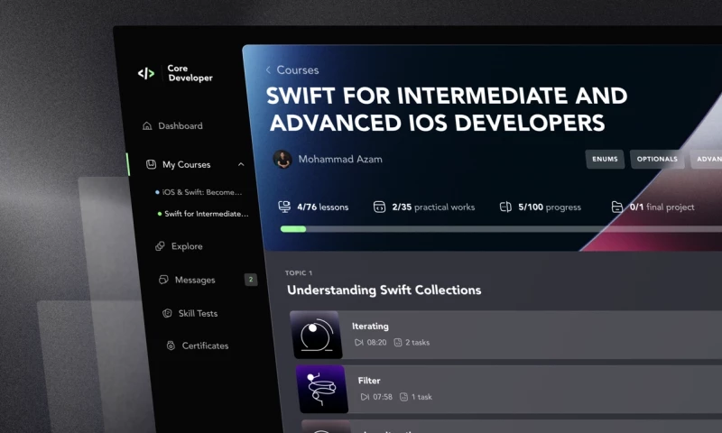Click the Courses back link
The image size is (722, 433).
[x=298, y=70]
